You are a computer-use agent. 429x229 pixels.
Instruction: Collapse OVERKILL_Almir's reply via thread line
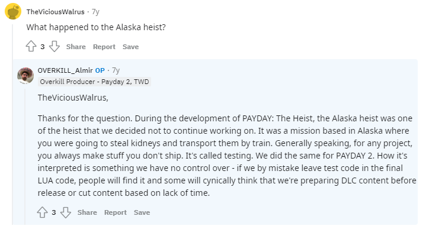[x=25, y=157]
